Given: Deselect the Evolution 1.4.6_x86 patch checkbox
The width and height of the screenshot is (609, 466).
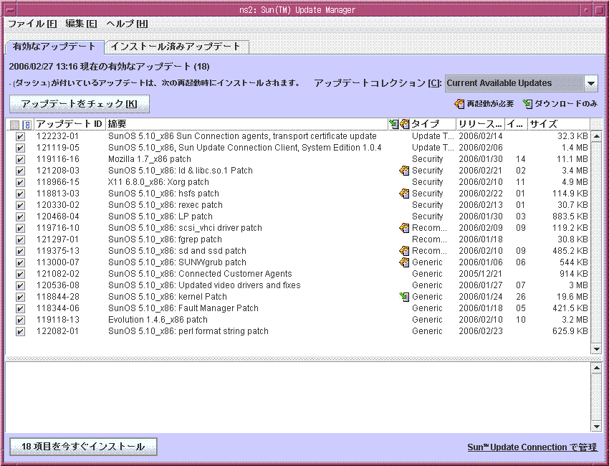Looking at the screenshot, I should point(20,320).
